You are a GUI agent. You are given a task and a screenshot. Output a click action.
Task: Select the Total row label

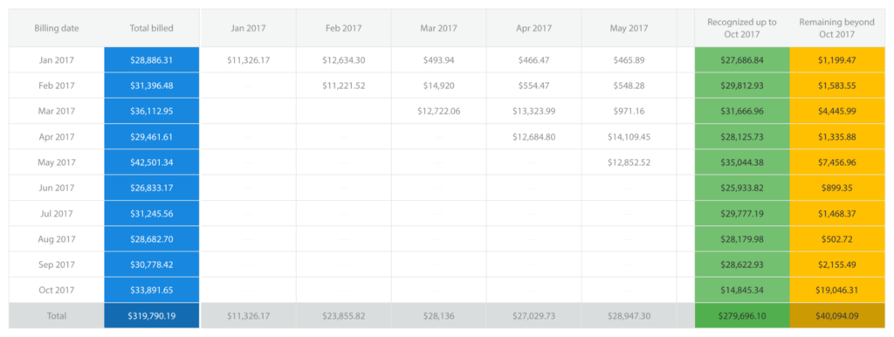57,315
